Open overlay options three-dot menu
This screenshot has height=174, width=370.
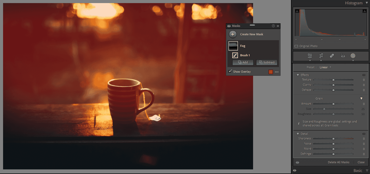277,72
